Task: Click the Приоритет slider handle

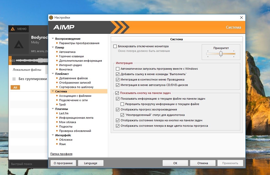Action: [x=221, y=54]
